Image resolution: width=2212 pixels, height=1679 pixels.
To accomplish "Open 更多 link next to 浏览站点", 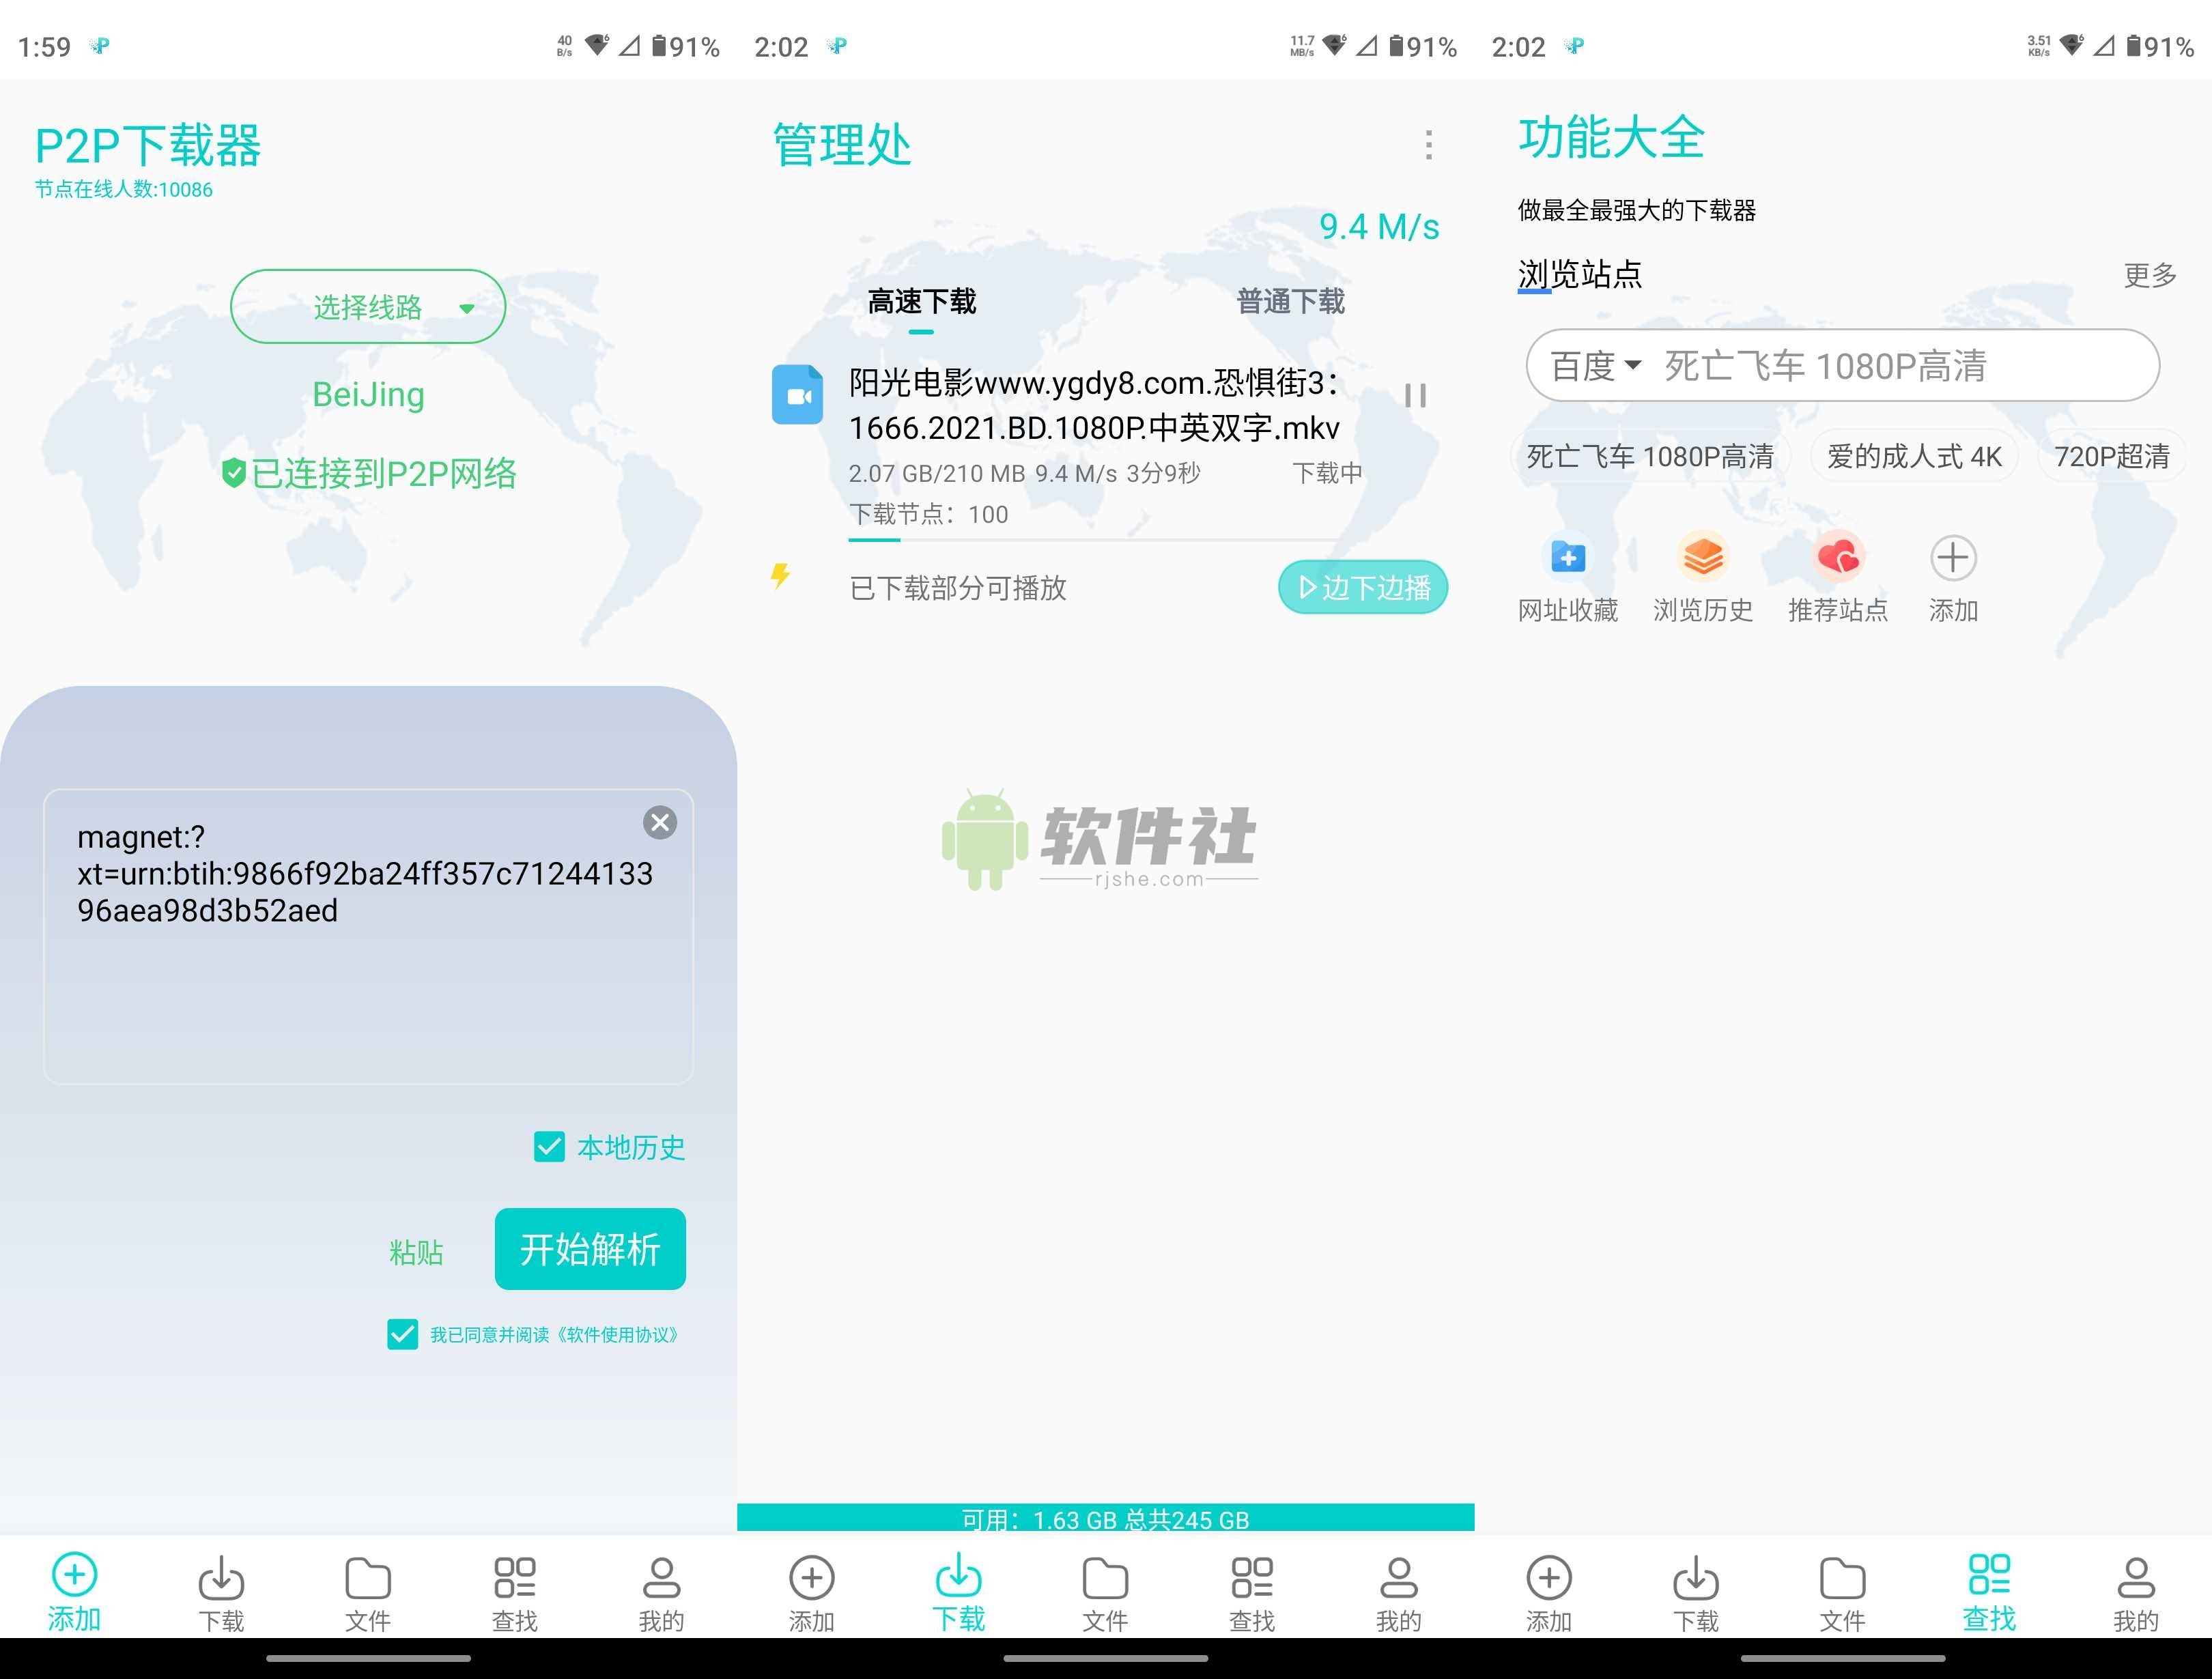I will pos(2150,277).
